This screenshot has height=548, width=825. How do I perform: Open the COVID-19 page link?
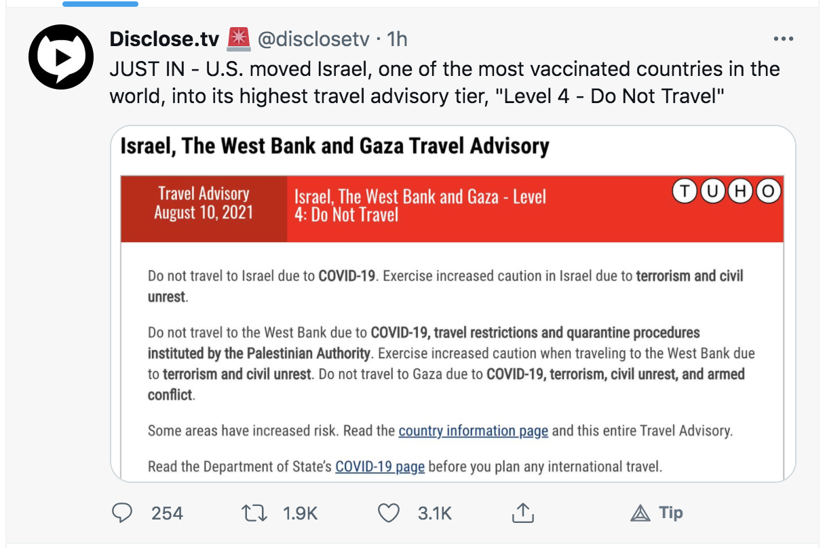point(380,467)
